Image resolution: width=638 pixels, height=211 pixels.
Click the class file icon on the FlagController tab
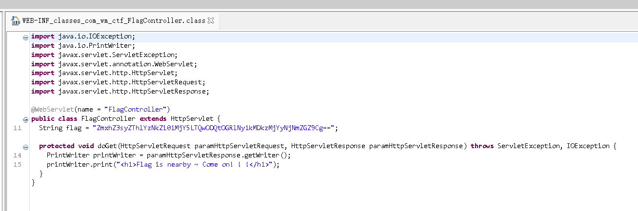point(16,21)
